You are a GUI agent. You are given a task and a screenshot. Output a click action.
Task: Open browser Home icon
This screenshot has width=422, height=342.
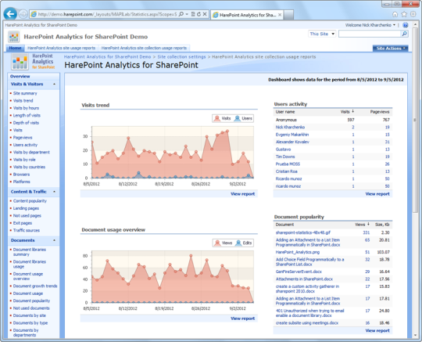pos(395,14)
